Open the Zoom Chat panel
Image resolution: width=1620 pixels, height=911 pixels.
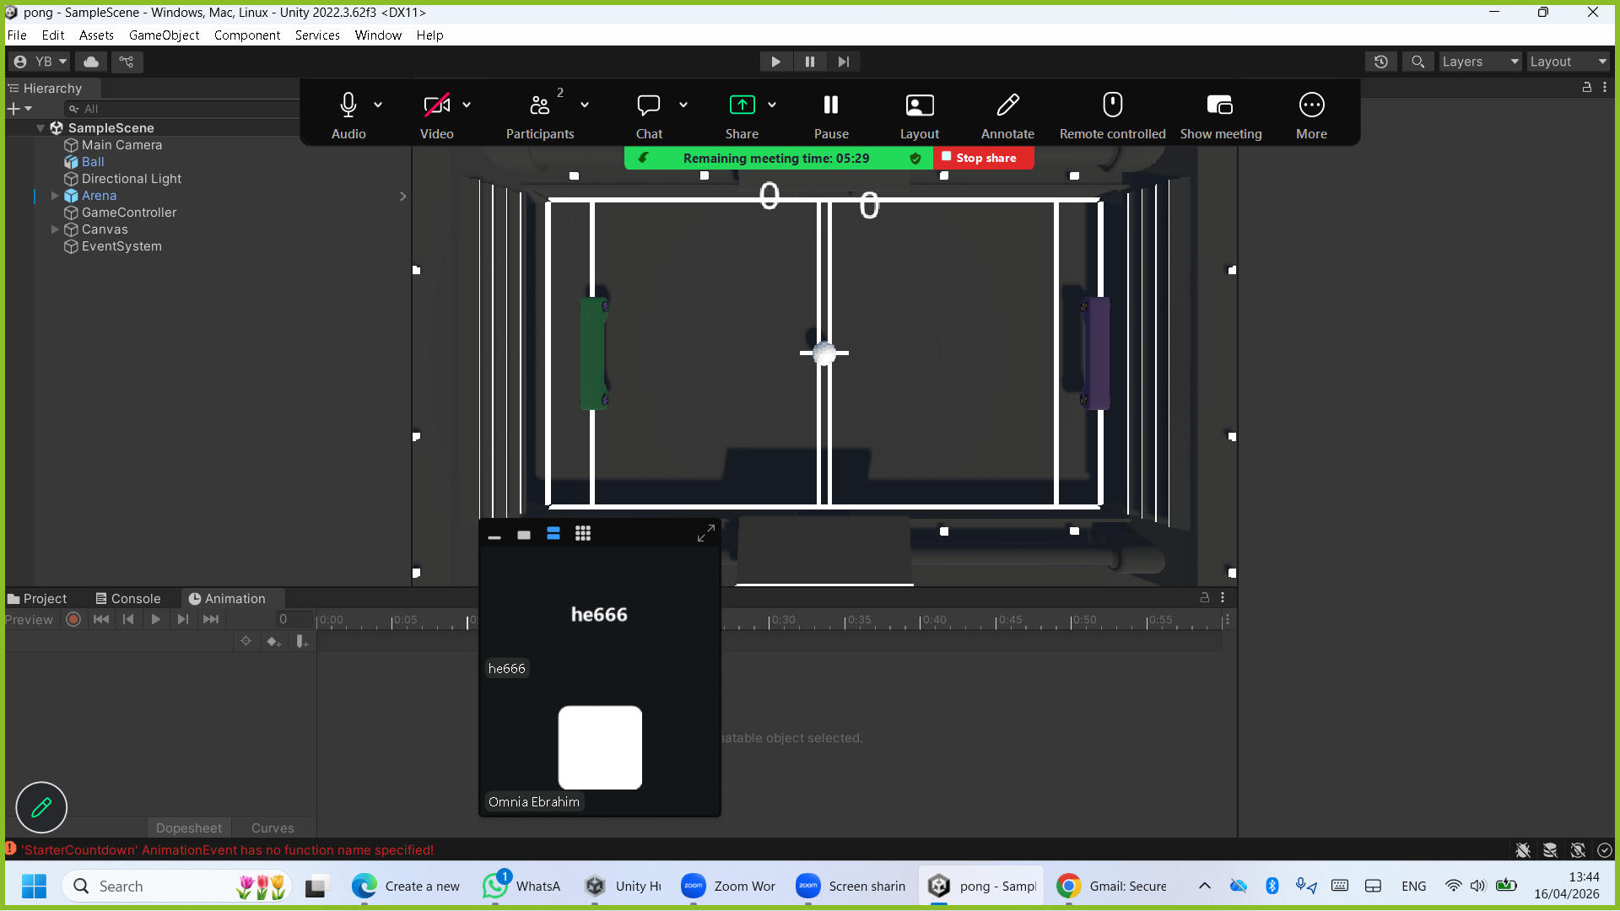tap(648, 105)
